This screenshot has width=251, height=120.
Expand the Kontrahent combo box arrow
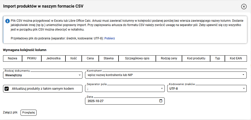pyautogui.click(x=243, y=75)
